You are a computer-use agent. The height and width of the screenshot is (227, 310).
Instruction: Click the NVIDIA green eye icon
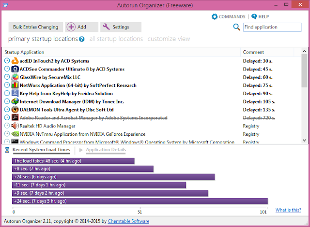coord(15,134)
